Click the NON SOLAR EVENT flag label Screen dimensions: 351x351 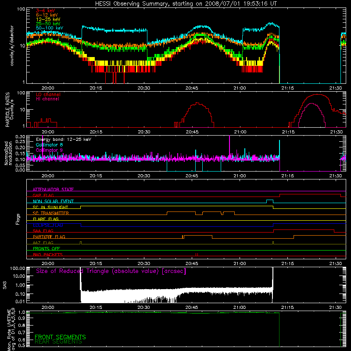coord(53,201)
